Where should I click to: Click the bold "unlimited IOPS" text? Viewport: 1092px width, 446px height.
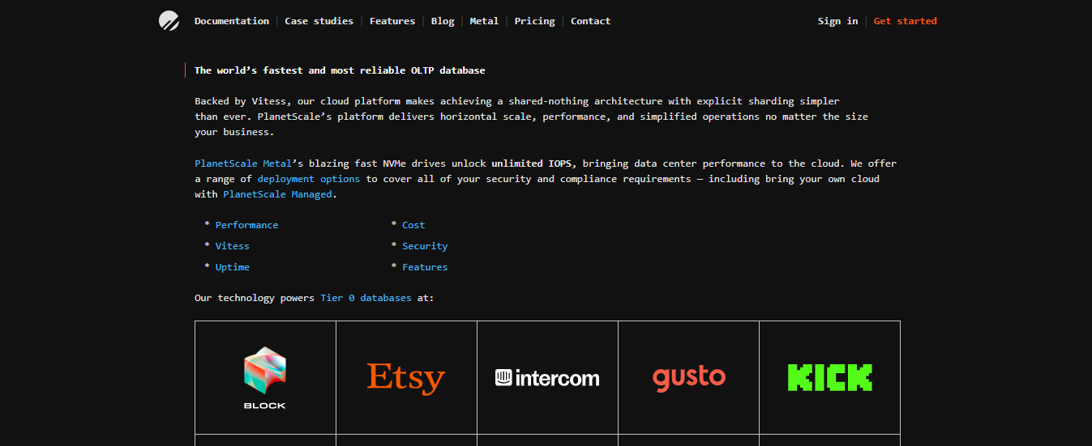pos(533,164)
